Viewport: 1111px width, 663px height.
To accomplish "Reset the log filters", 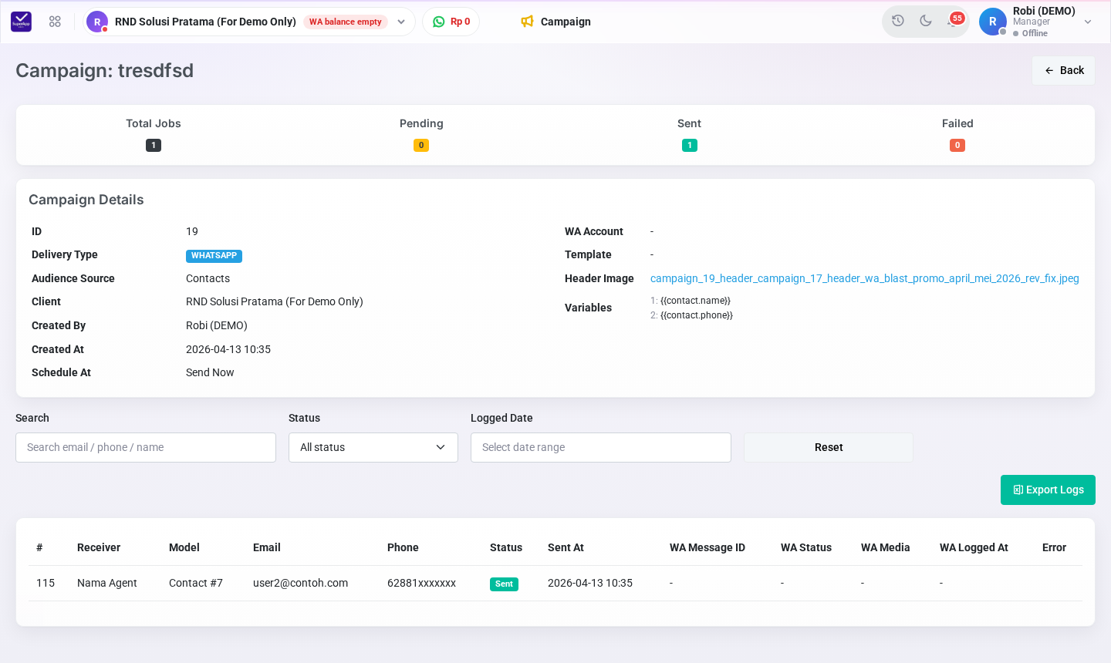I will pyautogui.click(x=829, y=447).
